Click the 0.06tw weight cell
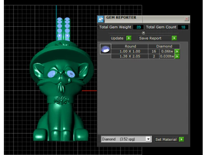The image size is (207, 155). click(167, 51)
